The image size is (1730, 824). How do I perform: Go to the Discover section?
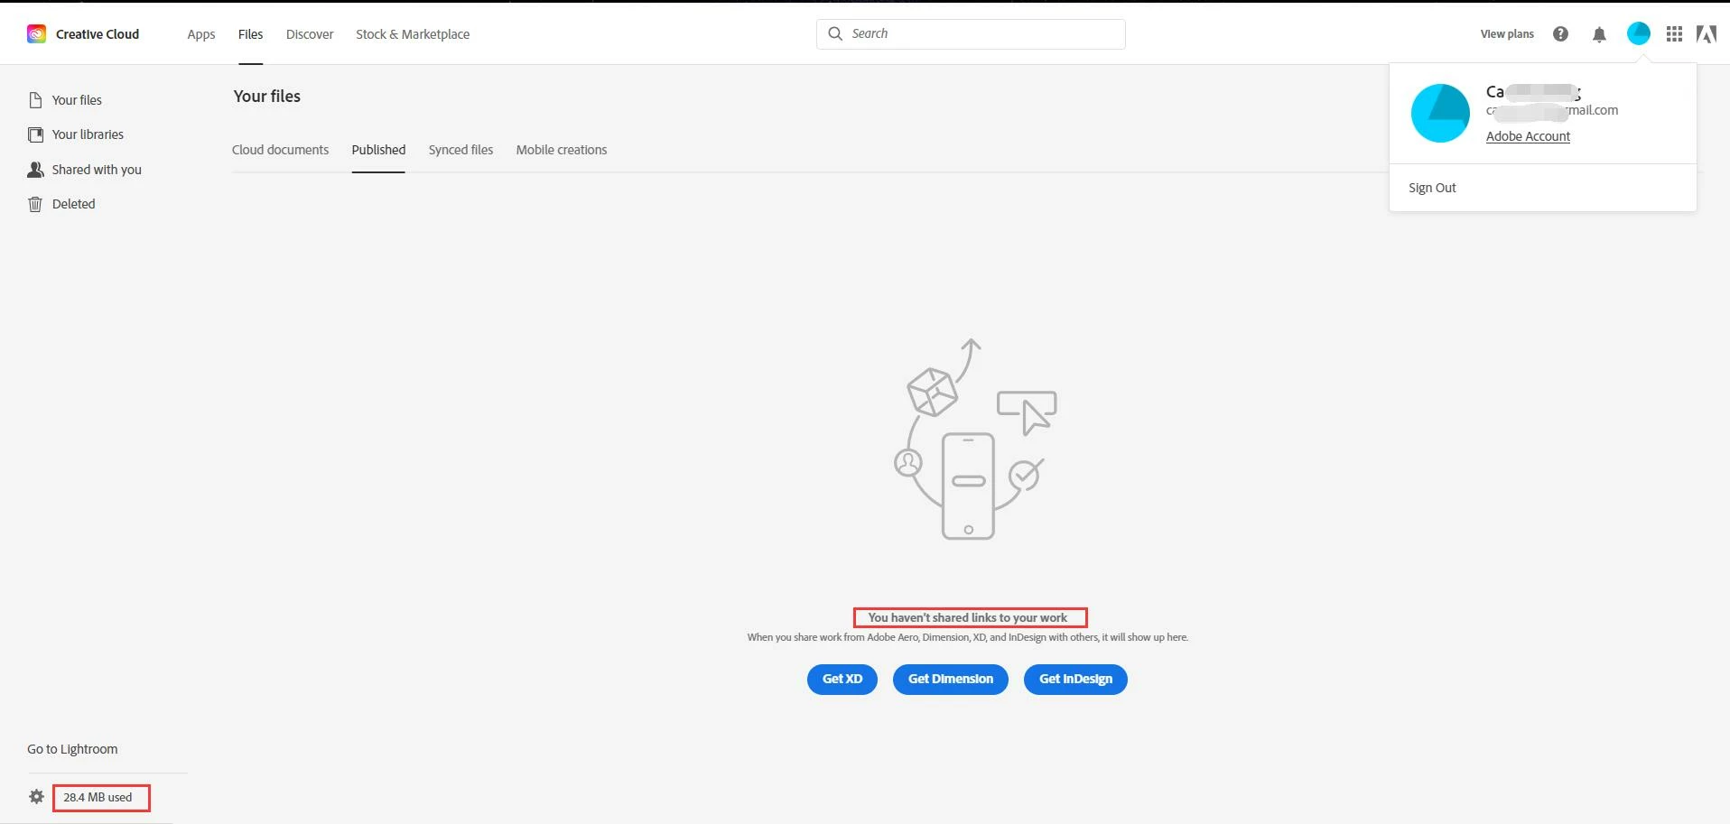click(310, 34)
